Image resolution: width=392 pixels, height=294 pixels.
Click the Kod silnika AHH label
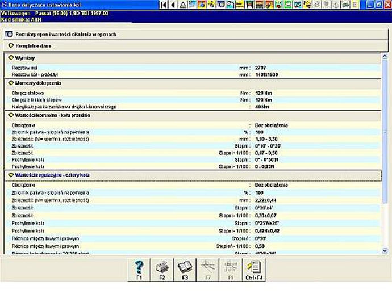[21, 19]
